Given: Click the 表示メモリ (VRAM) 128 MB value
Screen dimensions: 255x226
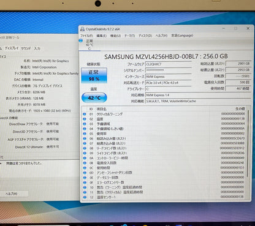Looking at the screenshot, I should [x=38, y=99].
